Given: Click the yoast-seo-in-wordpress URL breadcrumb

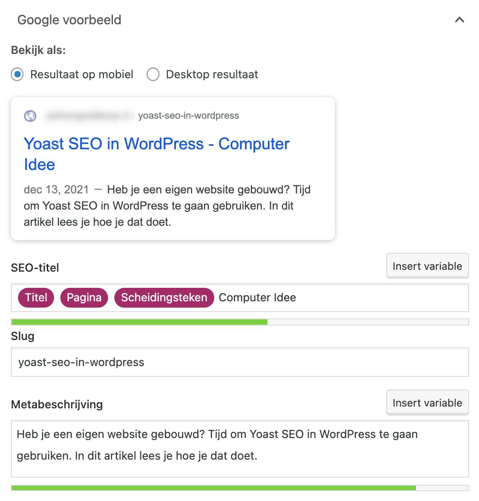Looking at the screenshot, I should [x=188, y=116].
